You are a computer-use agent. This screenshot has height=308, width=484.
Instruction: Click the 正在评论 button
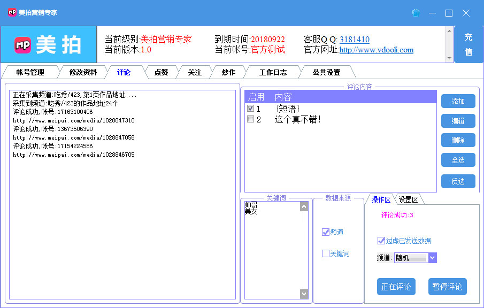coord(396,287)
